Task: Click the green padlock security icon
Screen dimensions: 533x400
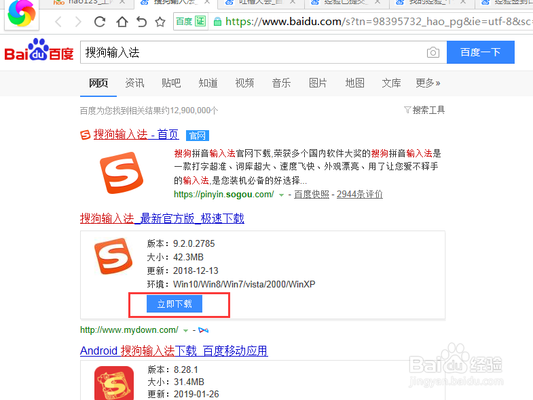Action: pyautogui.click(x=217, y=22)
